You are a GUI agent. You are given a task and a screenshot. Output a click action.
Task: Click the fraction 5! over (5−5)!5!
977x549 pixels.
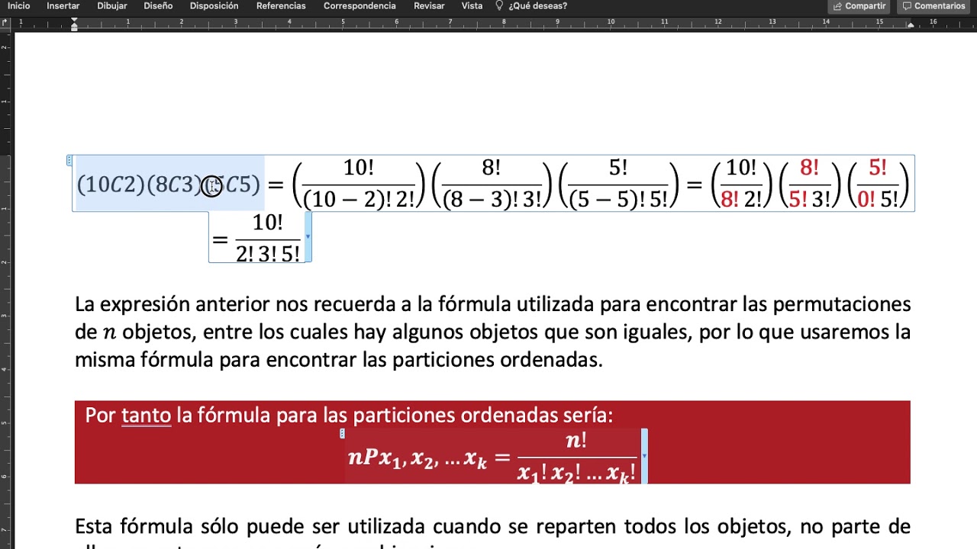coord(618,184)
